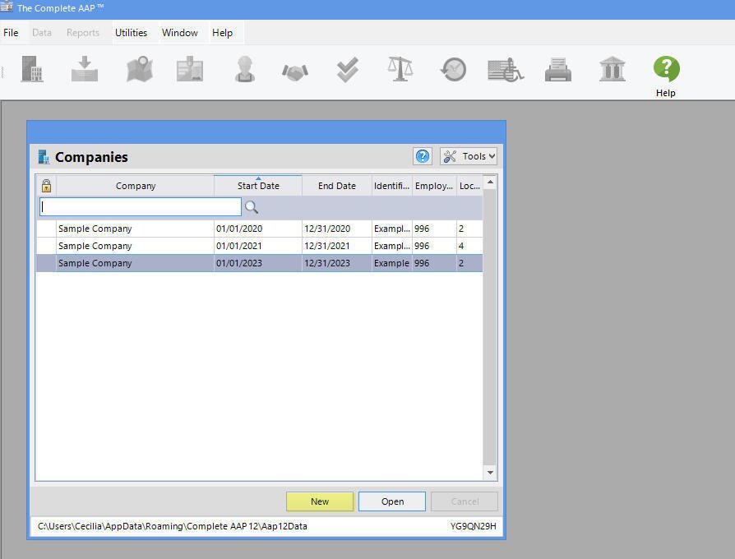
Task: Open the employee worker toolbar icon
Action: pyautogui.click(x=245, y=69)
